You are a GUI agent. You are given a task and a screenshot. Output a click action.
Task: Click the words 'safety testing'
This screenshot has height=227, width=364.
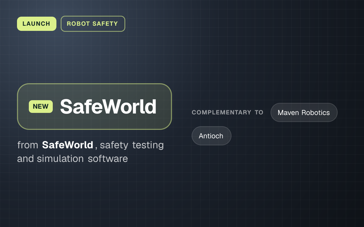tap(132, 145)
